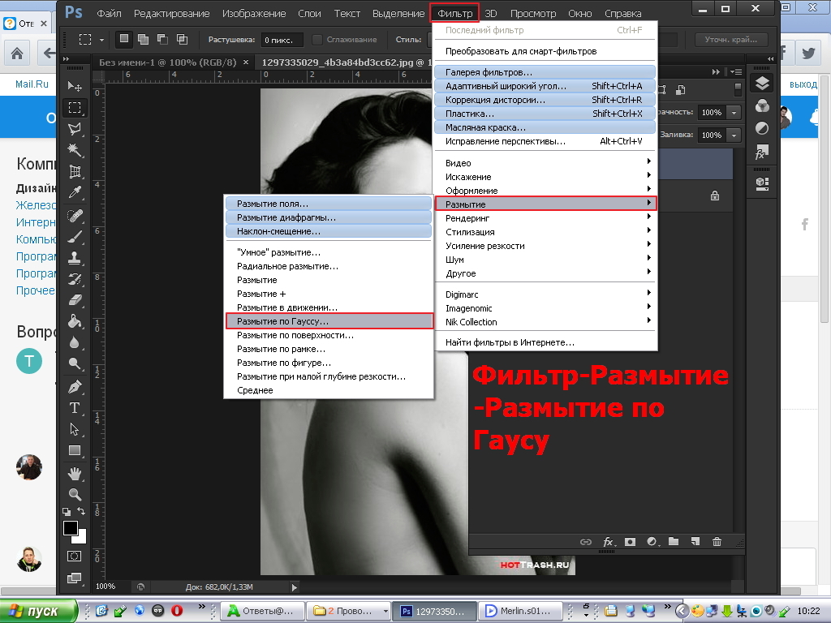The height and width of the screenshot is (623, 831).
Task: Toggle the Сглаживание checkbox
Action: (x=317, y=39)
